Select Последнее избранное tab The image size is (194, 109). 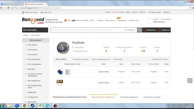click(x=129, y=97)
